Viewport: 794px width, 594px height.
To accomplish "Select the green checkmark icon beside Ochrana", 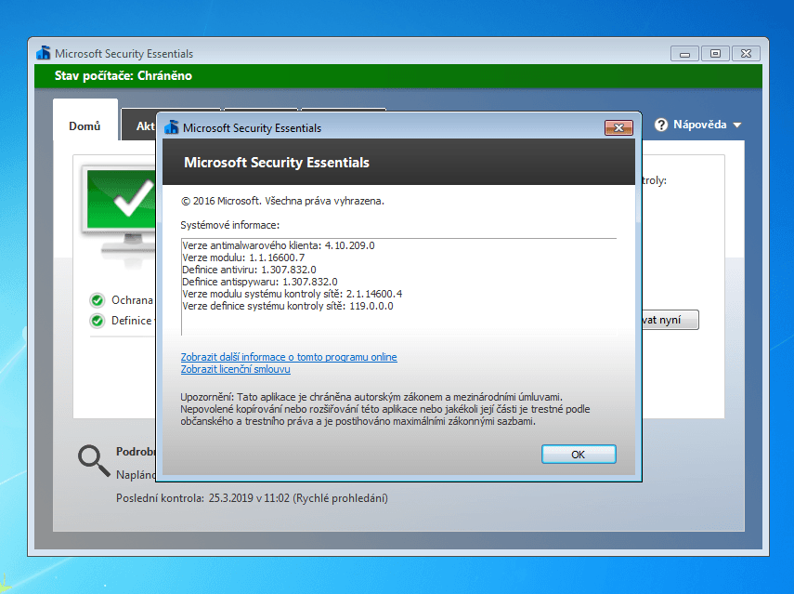I will point(97,299).
